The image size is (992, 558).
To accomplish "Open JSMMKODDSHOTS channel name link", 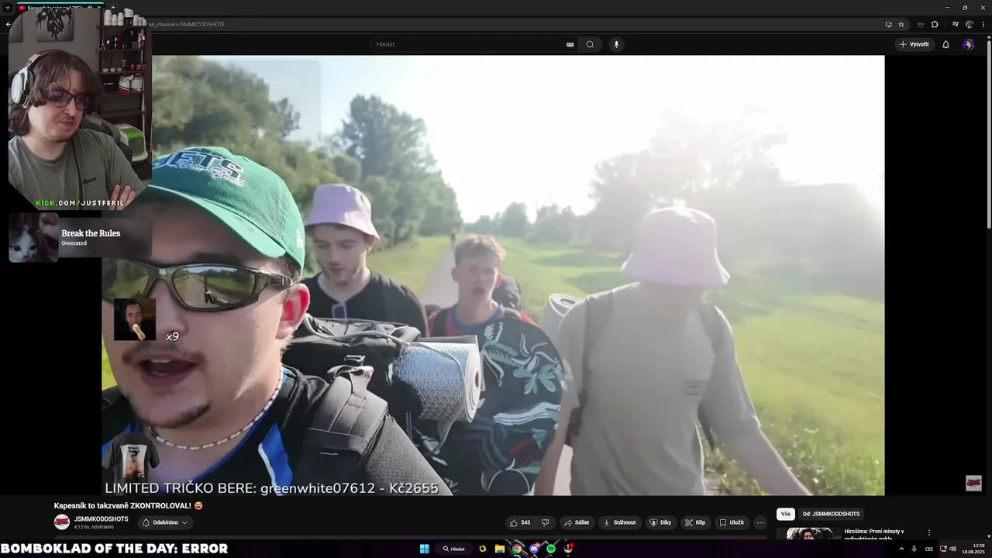I will (x=102, y=519).
